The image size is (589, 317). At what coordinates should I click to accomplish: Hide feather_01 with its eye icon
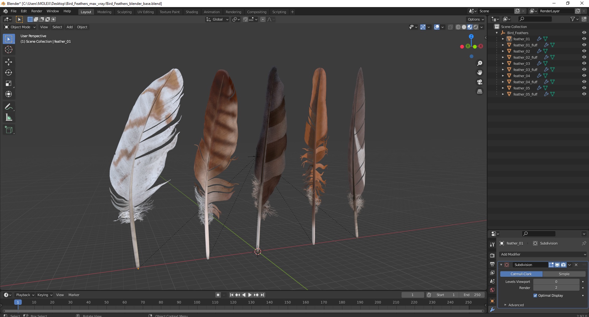click(584, 39)
